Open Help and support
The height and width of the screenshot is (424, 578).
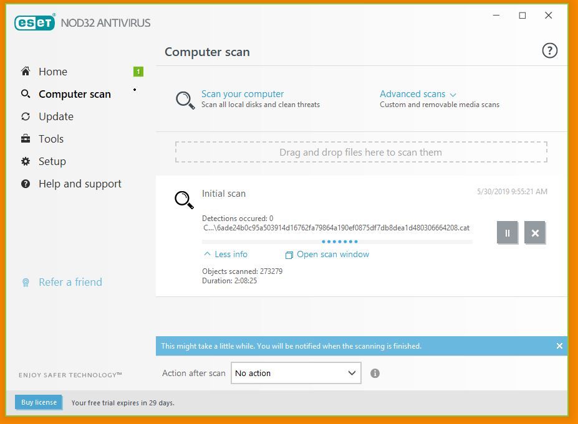tap(80, 184)
